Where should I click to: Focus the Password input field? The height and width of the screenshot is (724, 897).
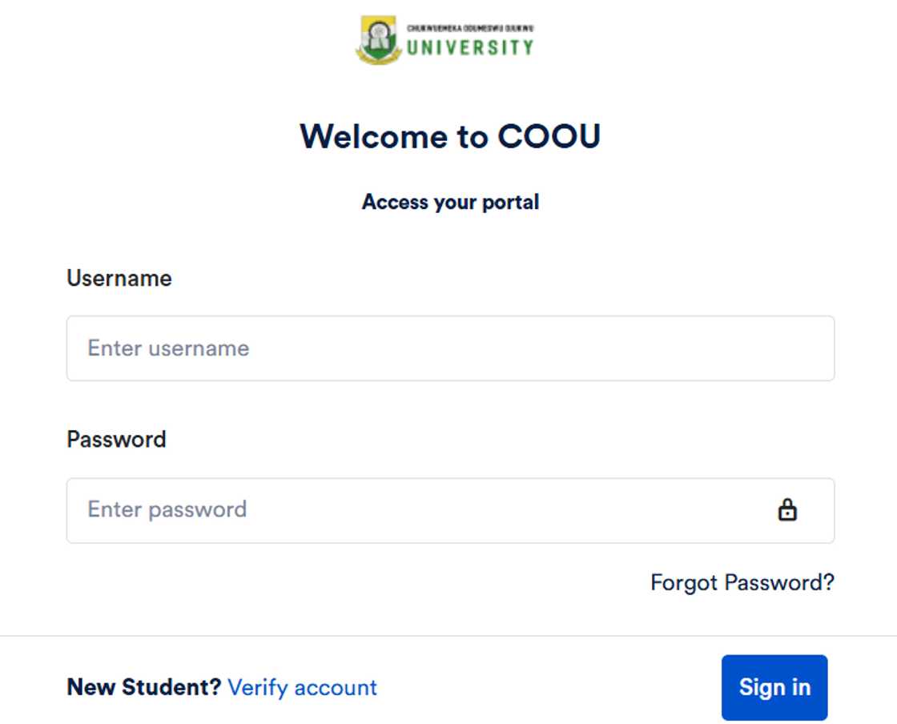tap(416, 510)
